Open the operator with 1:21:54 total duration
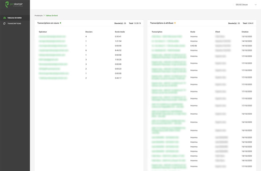Viewport: 261px width, 171px height. tap(53, 41)
